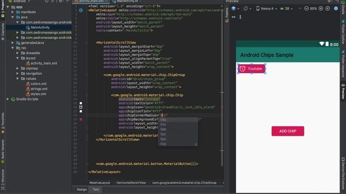Screen dimensions: 346x194
Task: Open the Flutter Outline tool window
Action: pyautogui.click(x=343, y=32)
